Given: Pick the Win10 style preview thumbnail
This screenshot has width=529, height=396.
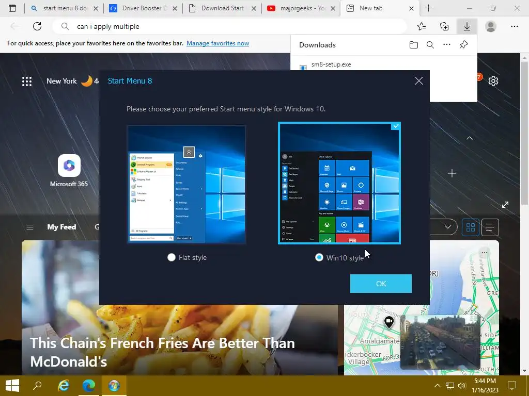Looking at the screenshot, I should coord(339,183).
